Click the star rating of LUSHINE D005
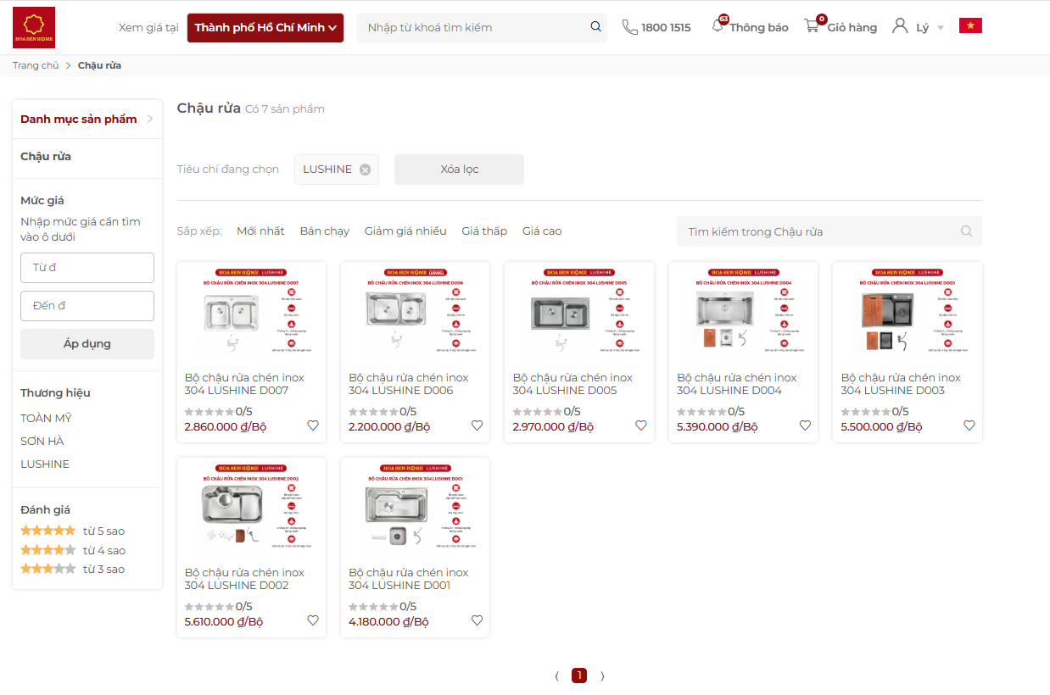This screenshot has height=695, width=1050. pyautogui.click(x=538, y=412)
